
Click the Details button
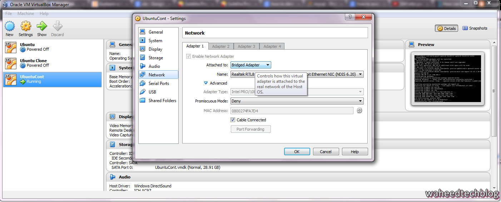click(x=447, y=29)
